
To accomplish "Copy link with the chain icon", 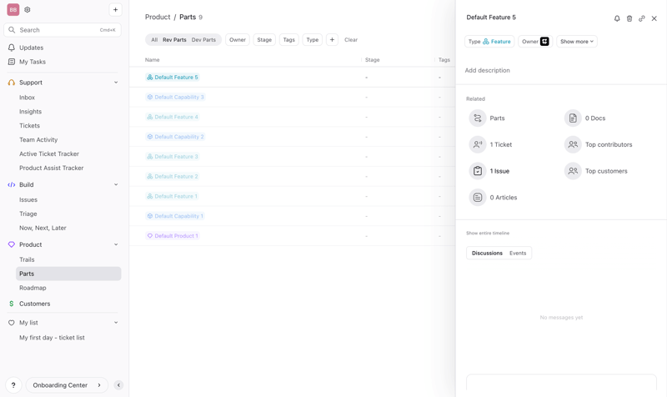I will tap(641, 18).
